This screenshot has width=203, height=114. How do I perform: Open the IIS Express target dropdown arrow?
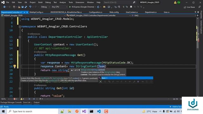[95, 7]
